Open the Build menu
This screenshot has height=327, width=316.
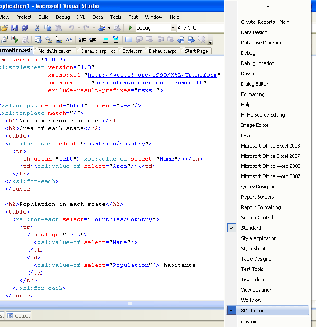43,17
